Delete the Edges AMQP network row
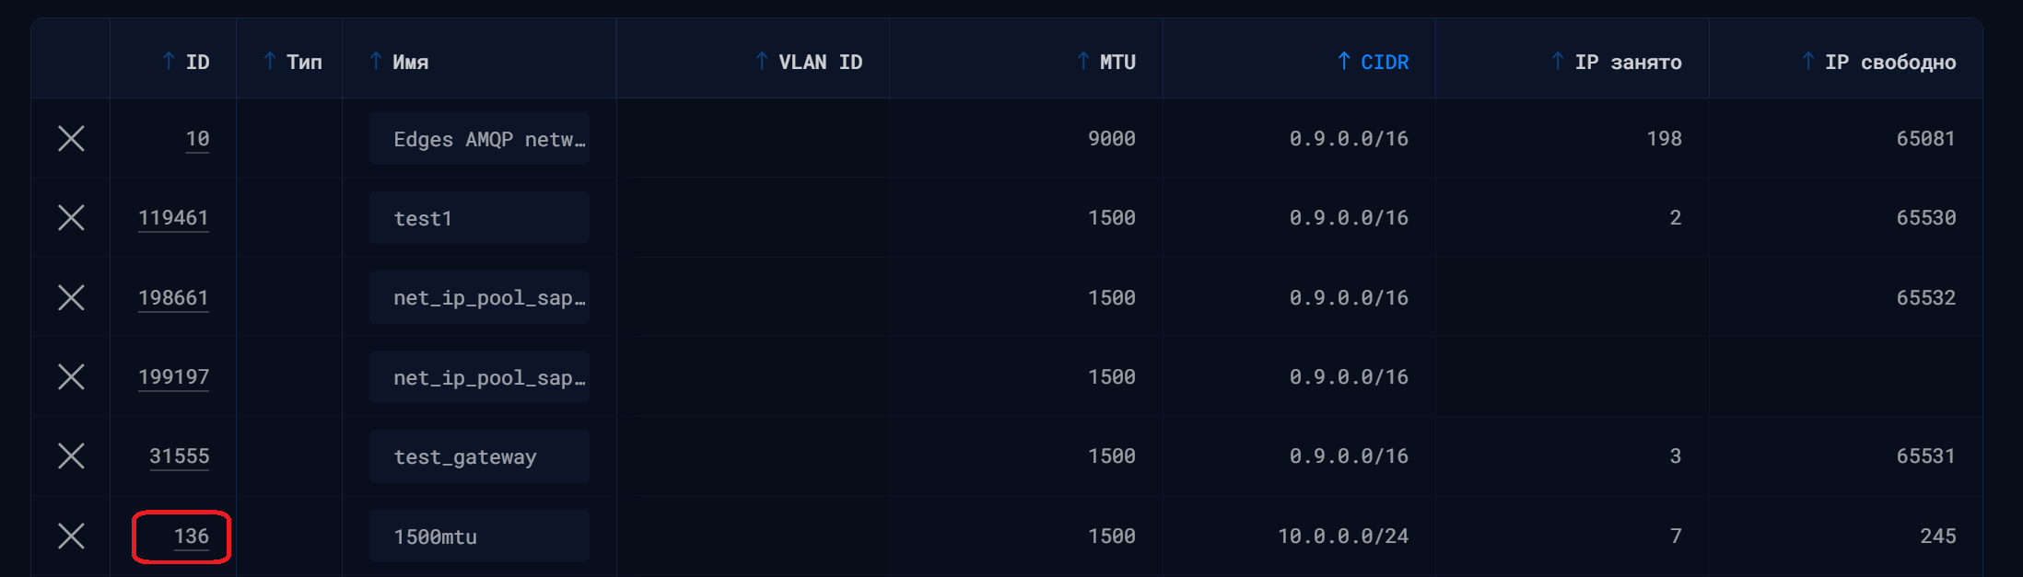Screen dimensions: 2023x577 click(x=71, y=138)
